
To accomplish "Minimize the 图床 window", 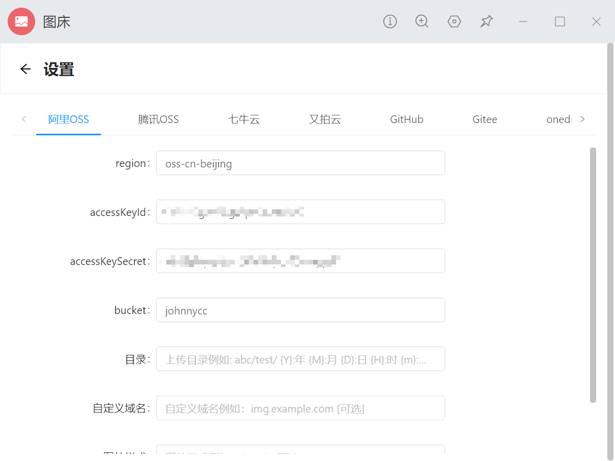I will (523, 21).
